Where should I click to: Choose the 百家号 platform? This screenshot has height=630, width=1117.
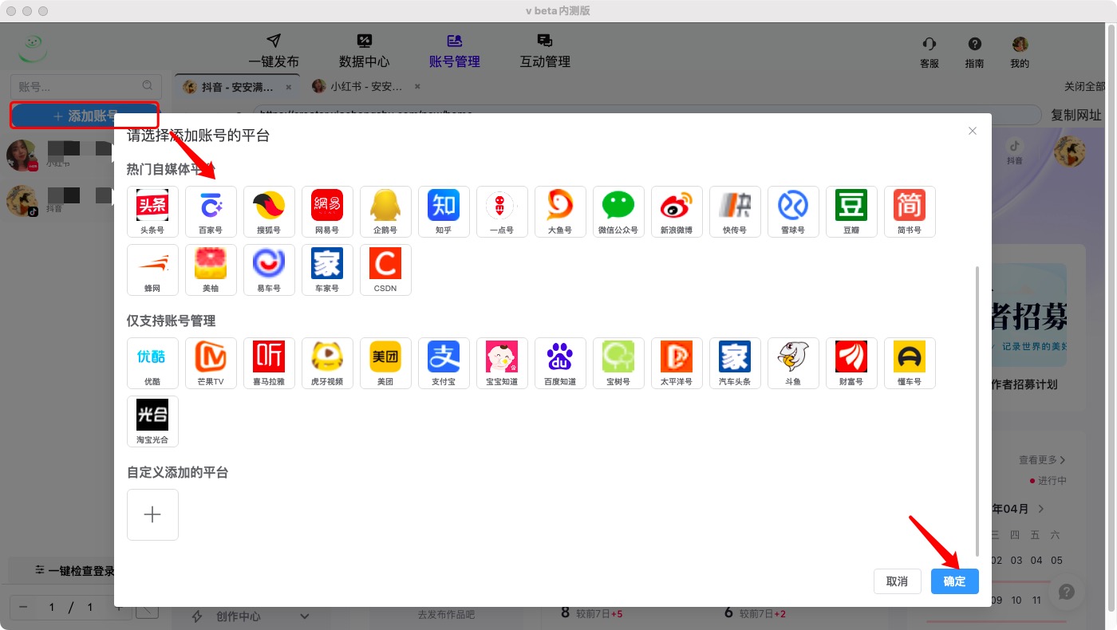[211, 211]
